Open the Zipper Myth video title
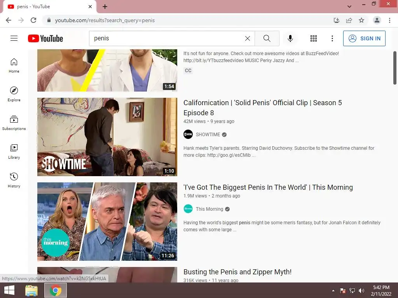Image resolution: width=398 pixels, height=298 pixels. 237,272
